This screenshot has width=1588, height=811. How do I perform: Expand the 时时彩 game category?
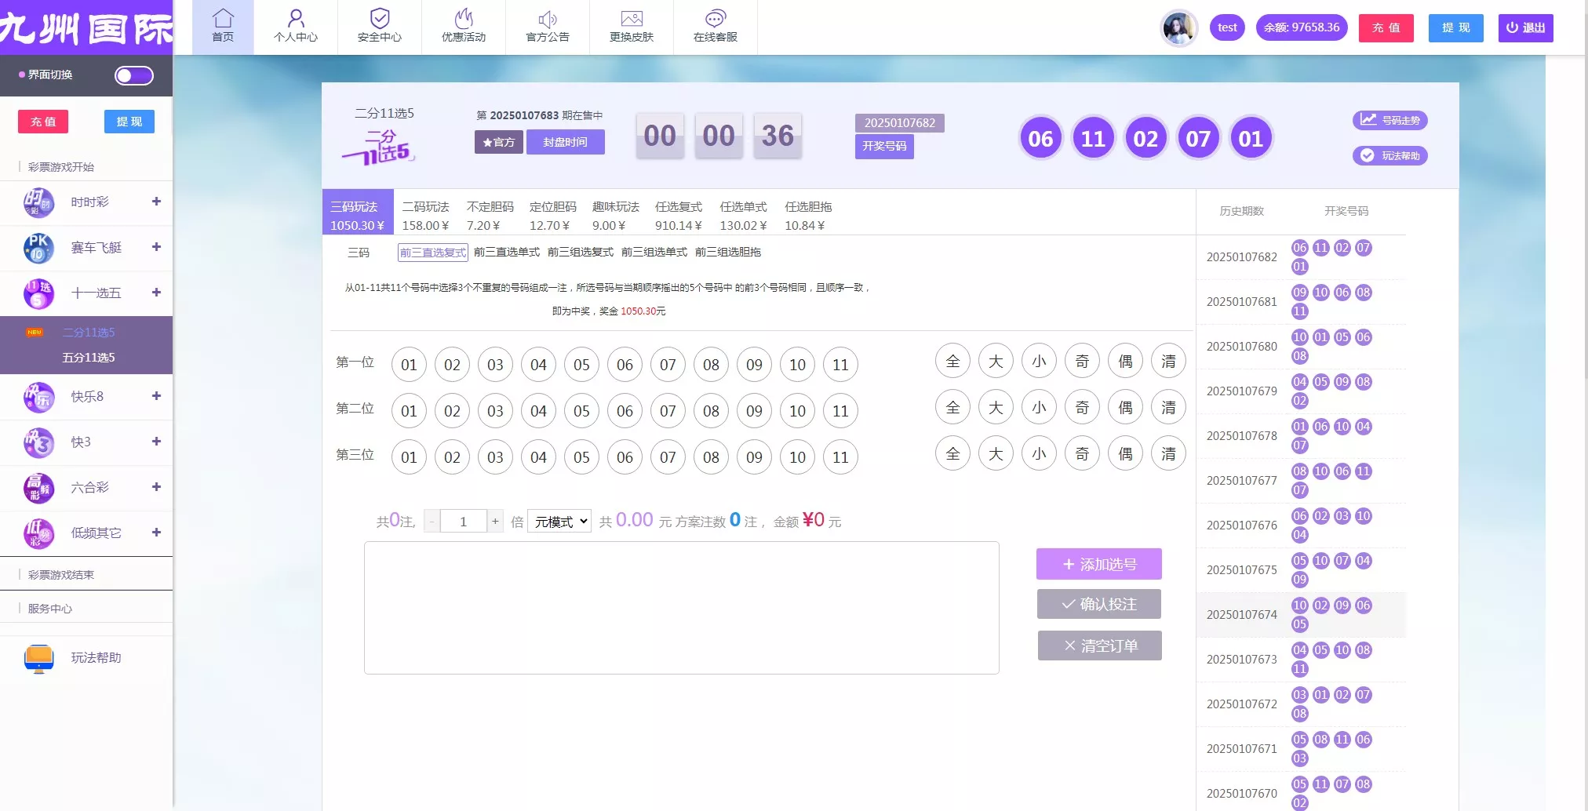point(156,202)
